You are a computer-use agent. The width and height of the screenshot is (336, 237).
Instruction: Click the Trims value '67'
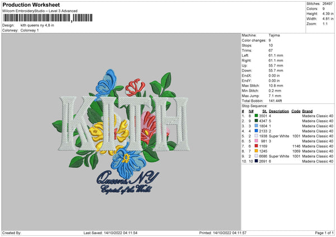point(270,50)
